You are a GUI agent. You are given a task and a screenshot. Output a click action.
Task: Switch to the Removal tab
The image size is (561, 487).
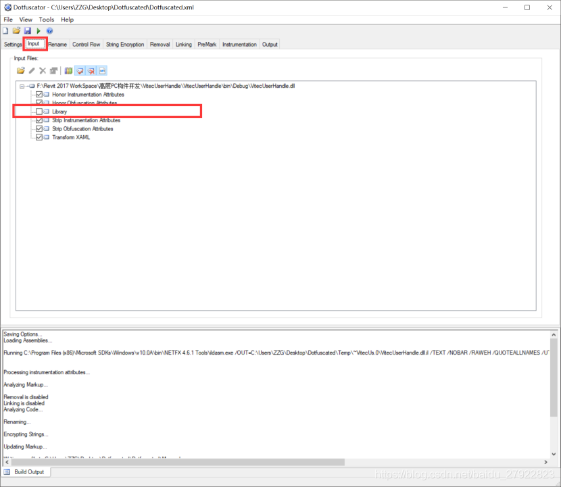pos(160,45)
